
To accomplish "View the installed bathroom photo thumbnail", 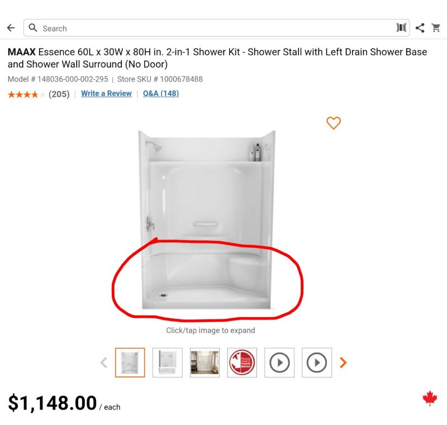I will coord(205,362).
